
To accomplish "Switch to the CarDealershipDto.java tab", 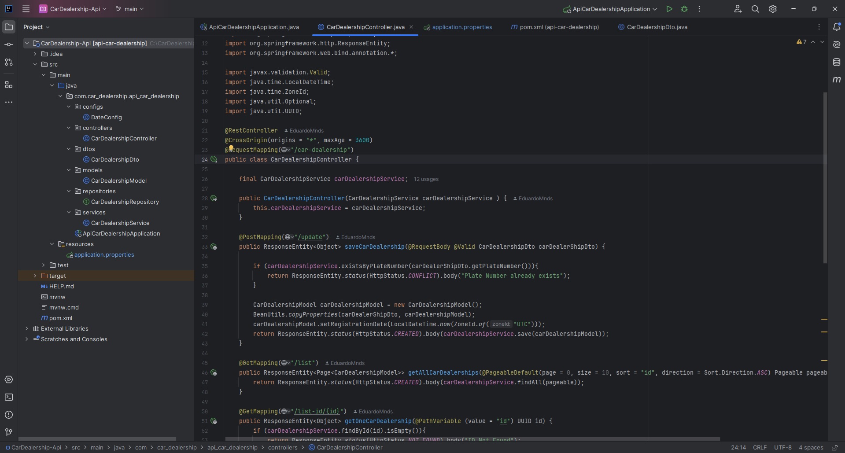I will 657,27.
